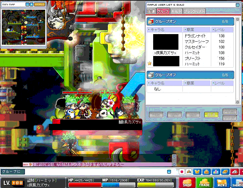Click the megaphone quick icon

(x=189, y=172)
